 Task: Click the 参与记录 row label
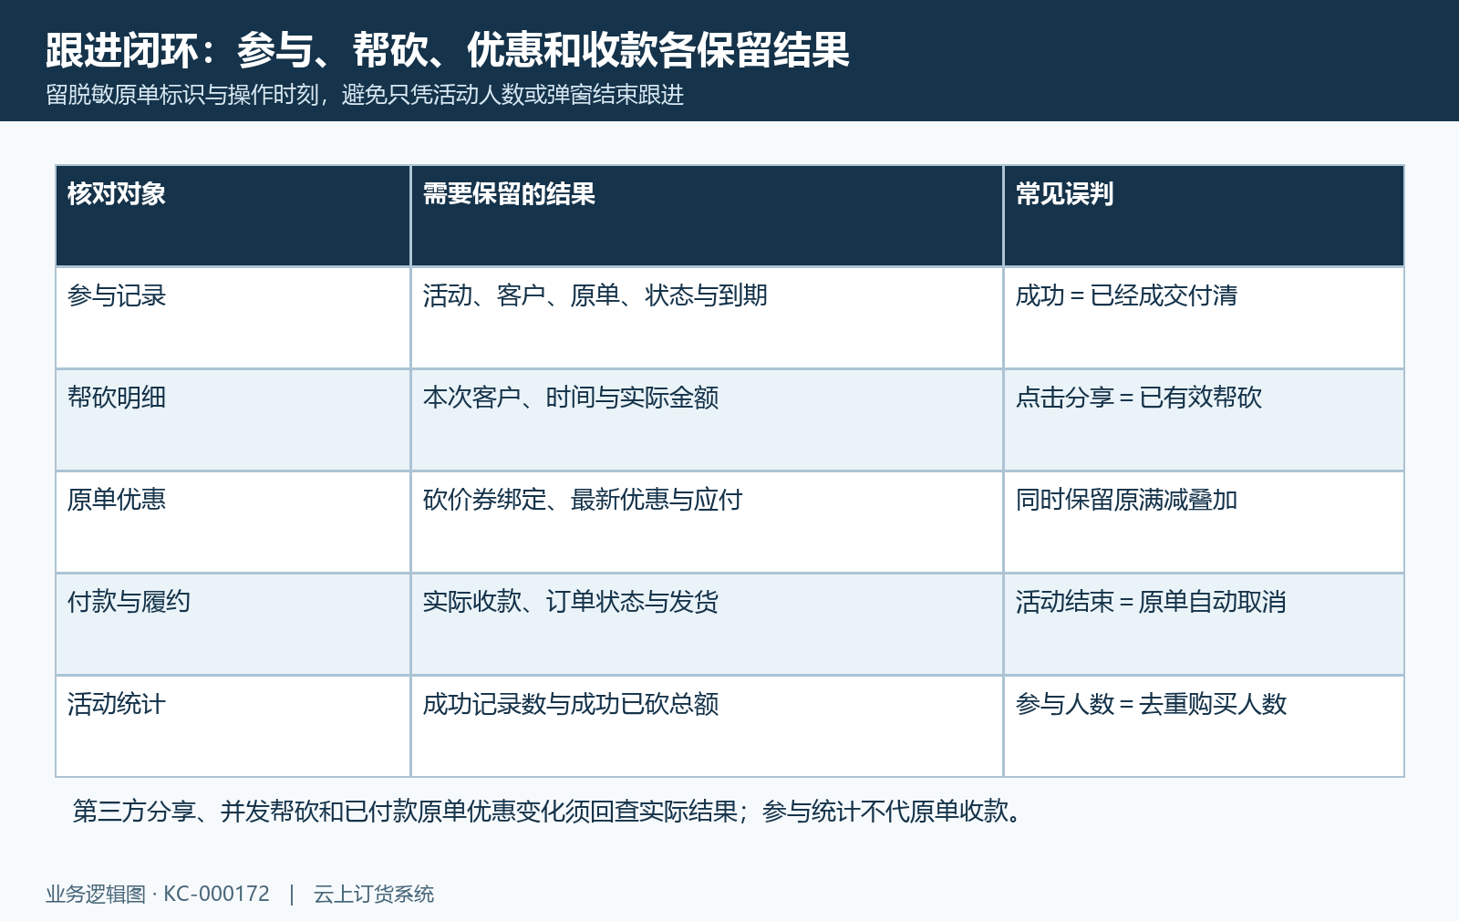tap(233, 318)
